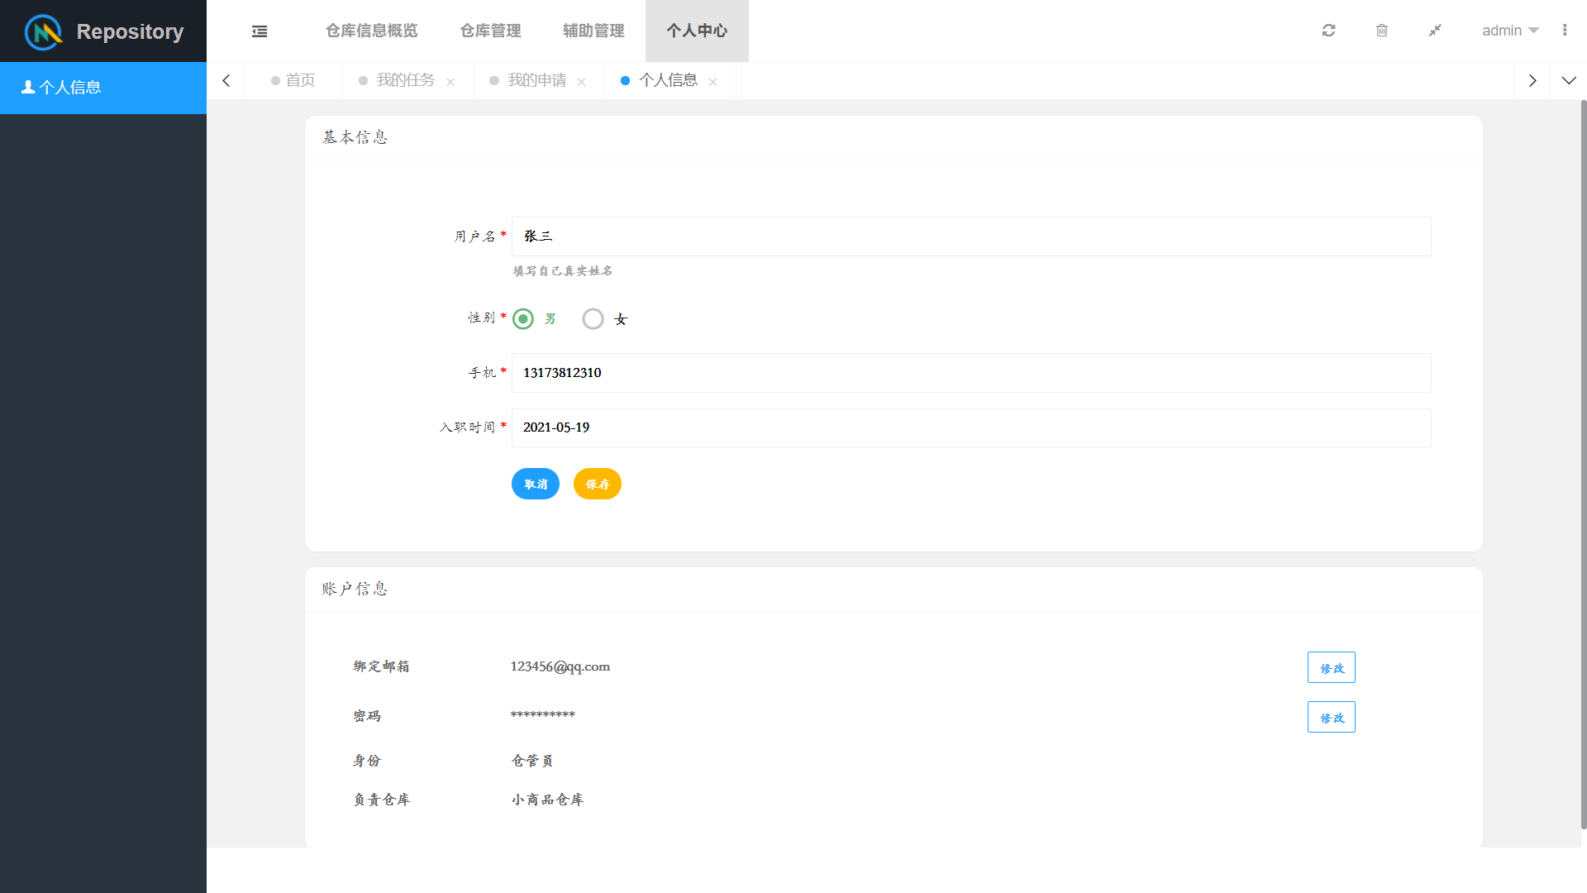Image resolution: width=1587 pixels, height=893 pixels.
Task: Close the 个人信息 tab
Action: (712, 82)
